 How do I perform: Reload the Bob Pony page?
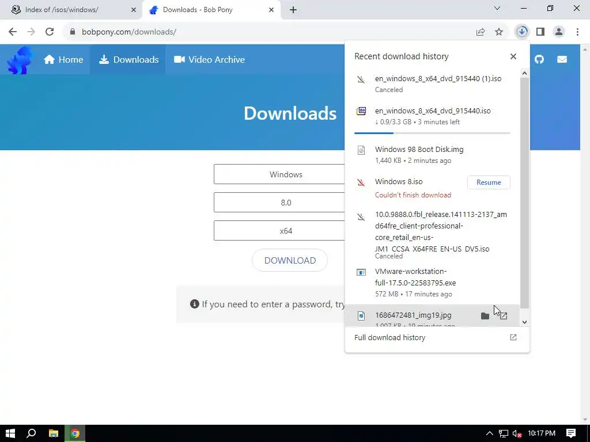click(x=50, y=32)
